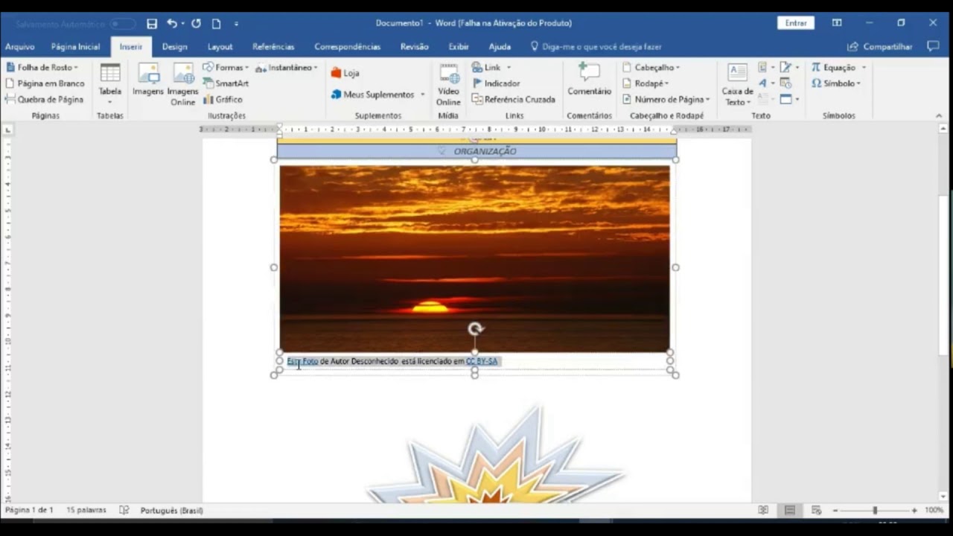Insert a Vídeo Online
This screenshot has height=536, width=953.
click(x=448, y=84)
